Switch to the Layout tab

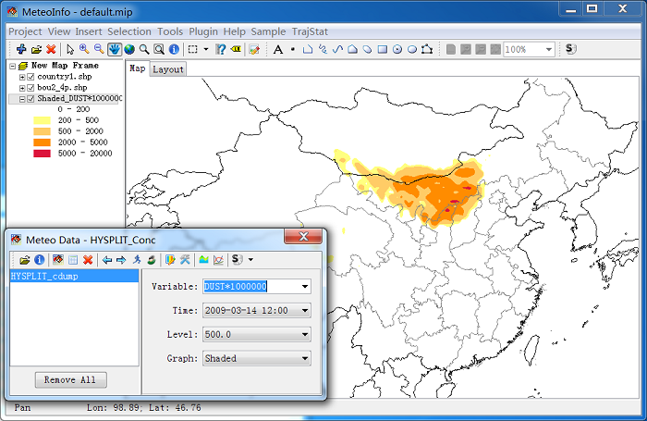coord(168,69)
